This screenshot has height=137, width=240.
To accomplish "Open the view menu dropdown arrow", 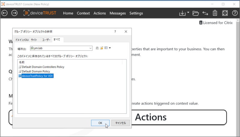I will tap(110, 48).
